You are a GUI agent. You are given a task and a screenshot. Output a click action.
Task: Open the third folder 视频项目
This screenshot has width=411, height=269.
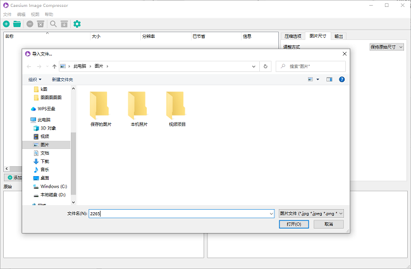coord(177,109)
